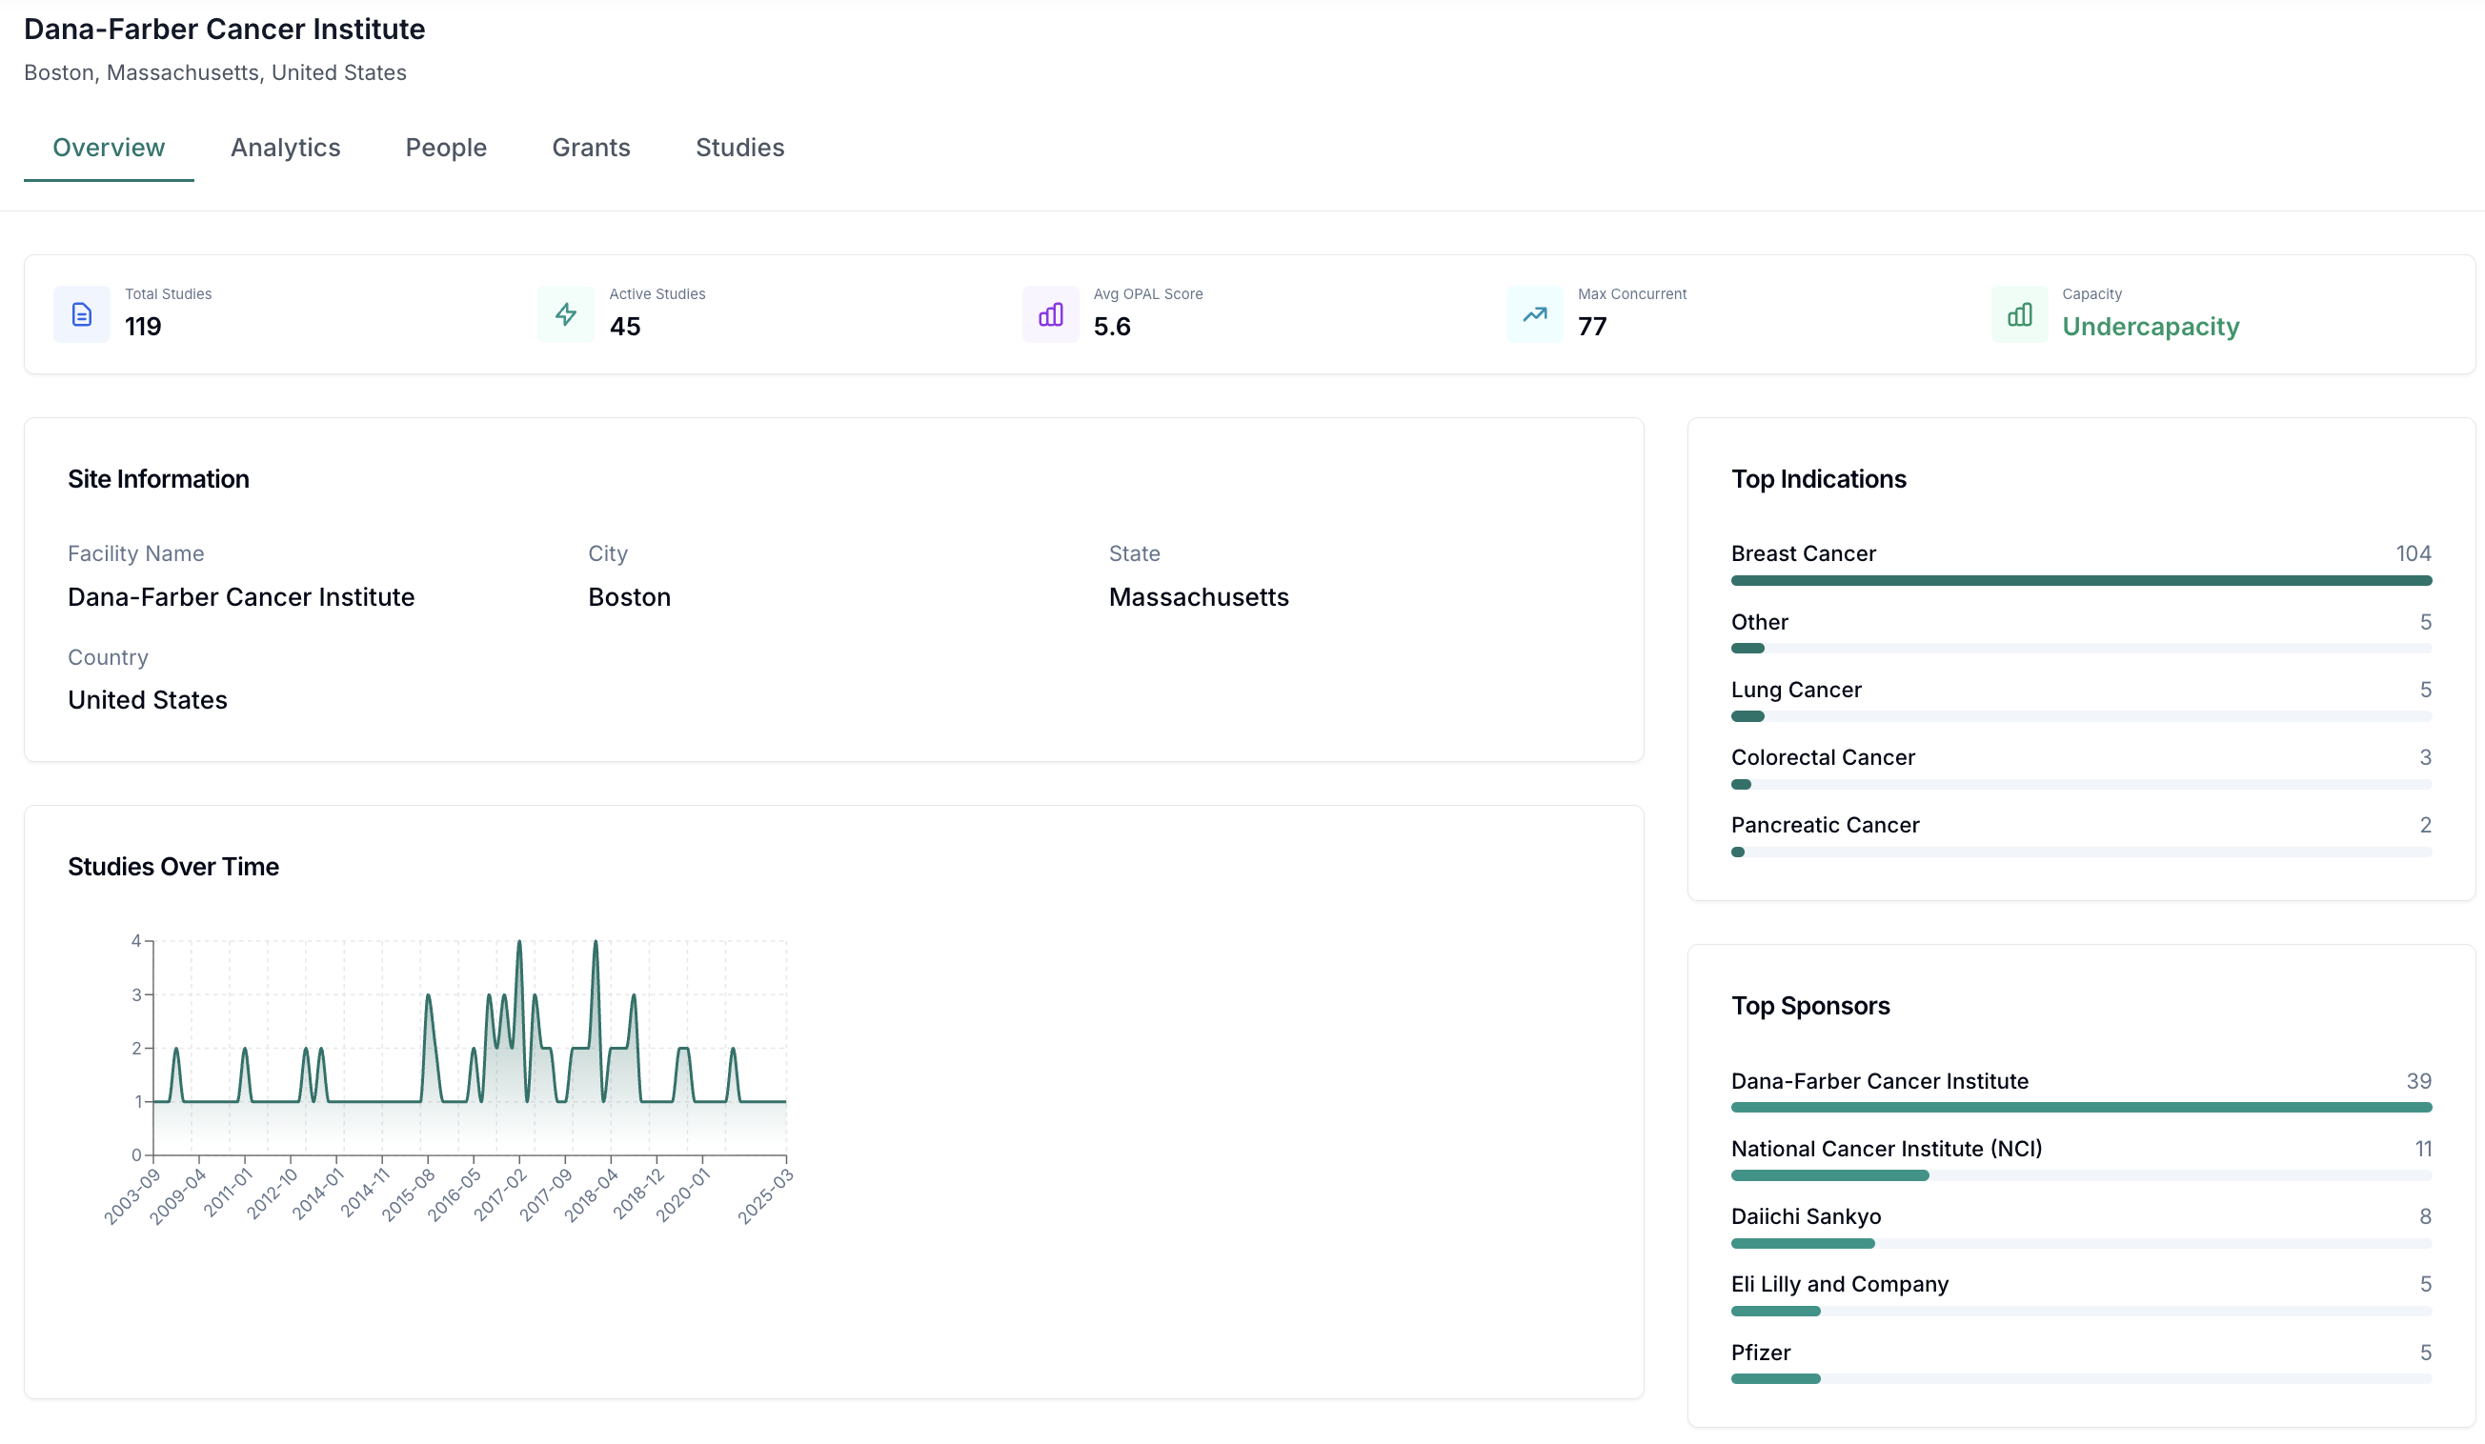Click the Capacity bar chart icon
The height and width of the screenshot is (1444, 2485).
click(2020, 314)
